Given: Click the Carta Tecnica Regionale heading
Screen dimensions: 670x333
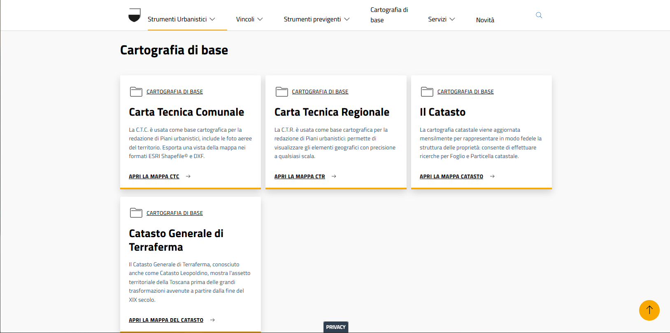Looking at the screenshot, I should tap(332, 112).
